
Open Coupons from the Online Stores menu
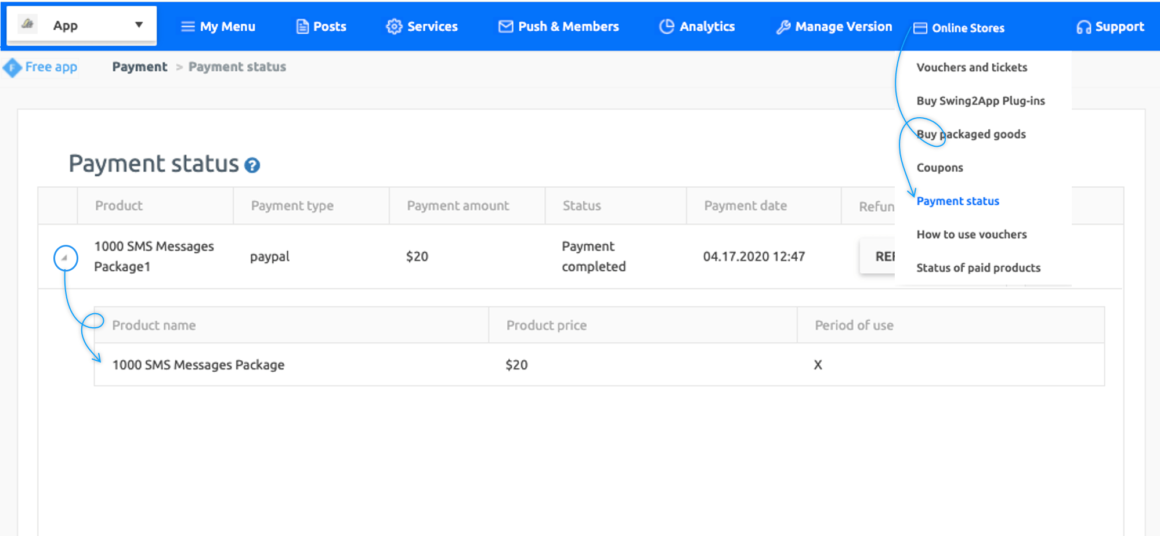point(939,168)
